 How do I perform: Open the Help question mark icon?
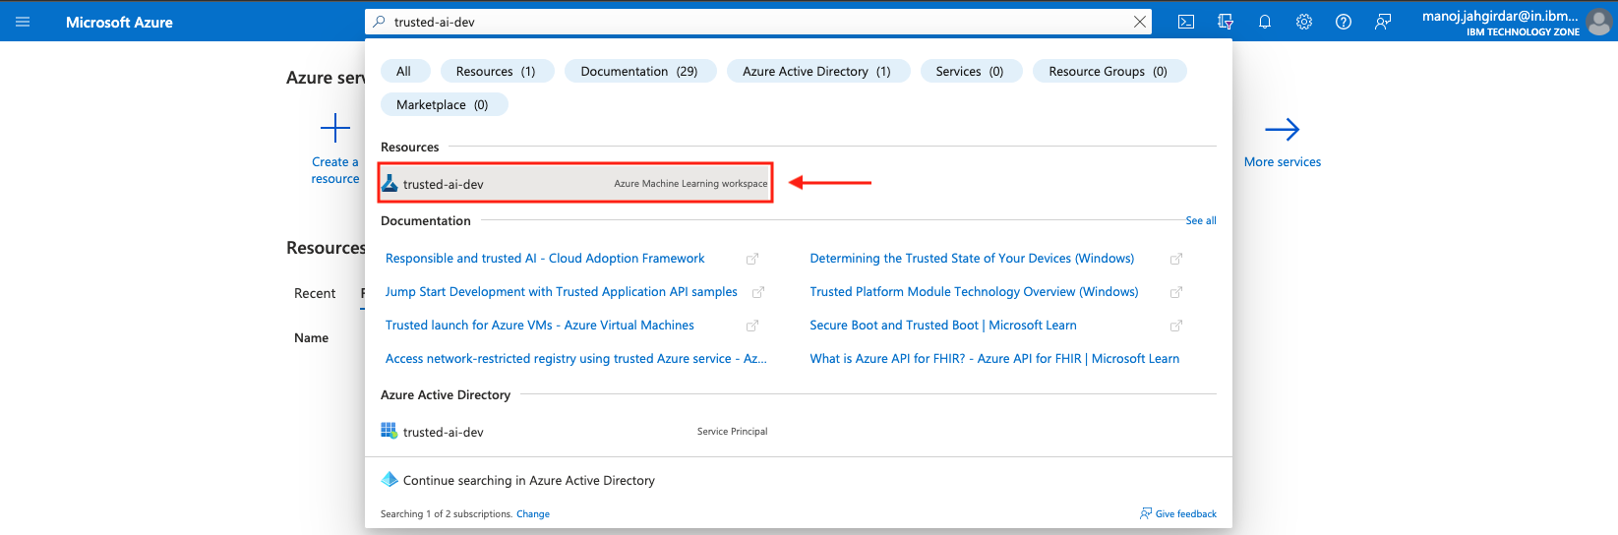(x=1344, y=22)
